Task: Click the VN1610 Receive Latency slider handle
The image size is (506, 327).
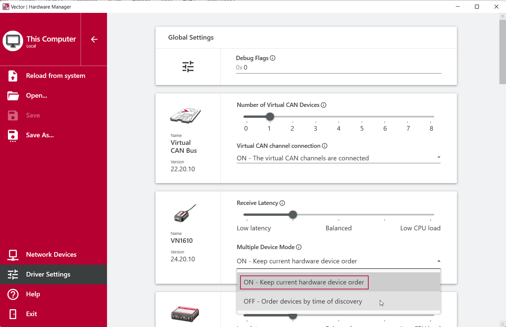Action: click(x=293, y=214)
